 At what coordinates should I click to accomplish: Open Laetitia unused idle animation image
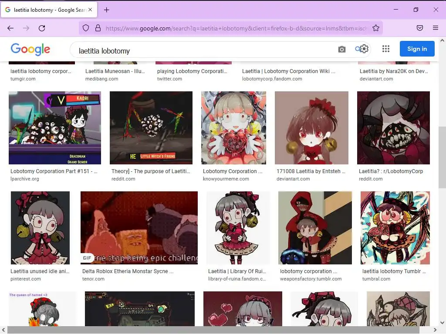click(40, 228)
